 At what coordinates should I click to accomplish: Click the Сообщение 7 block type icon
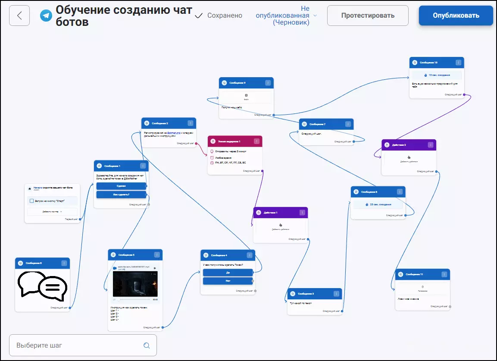tap(304, 124)
